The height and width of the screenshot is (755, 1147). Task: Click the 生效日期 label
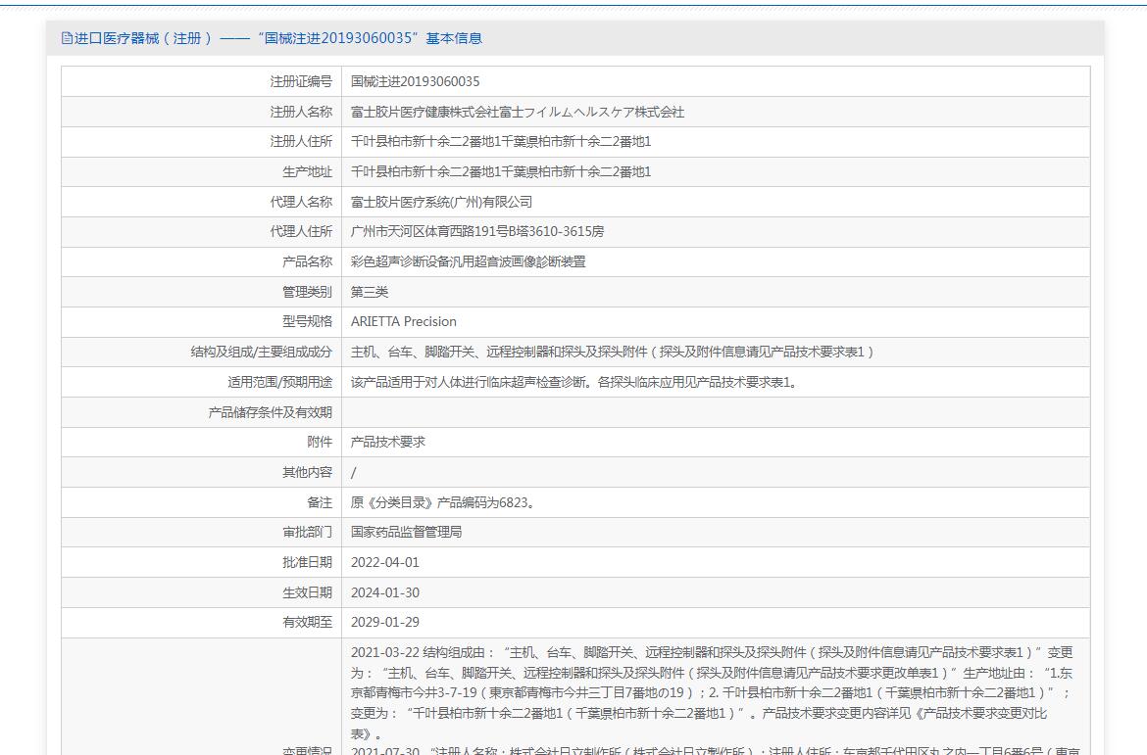click(x=307, y=592)
